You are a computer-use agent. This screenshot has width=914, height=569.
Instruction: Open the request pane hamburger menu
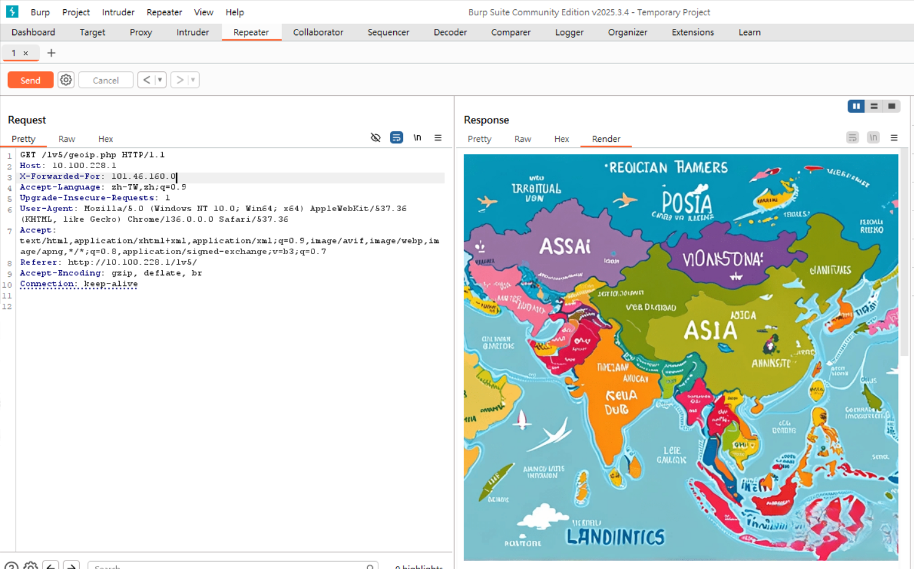click(438, 137)
